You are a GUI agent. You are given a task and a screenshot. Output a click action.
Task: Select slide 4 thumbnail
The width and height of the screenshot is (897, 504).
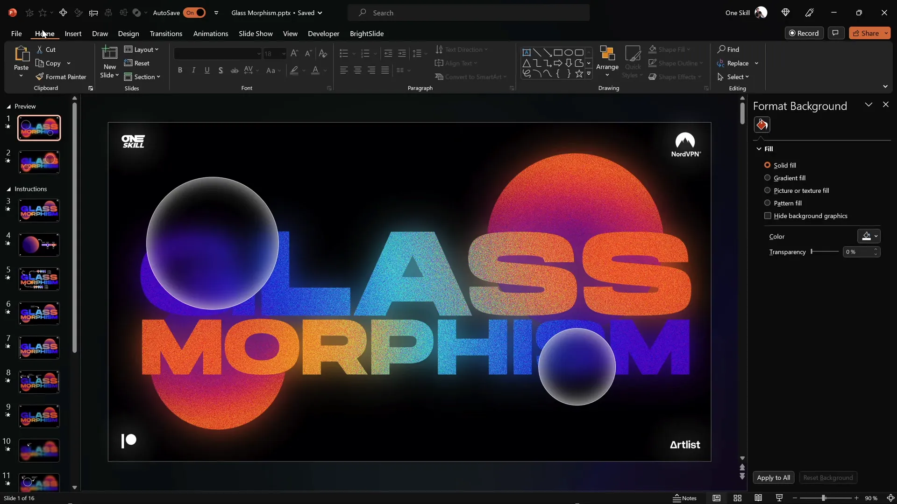pyautogui.click(x=39, y=244)
